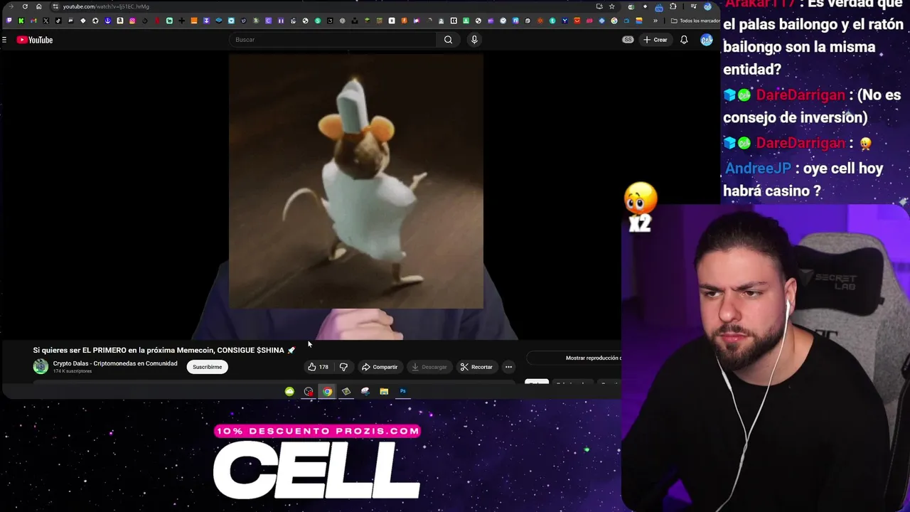The width and height of the screenshot is (910, 512).
Task: Start voice search with the microphone icon
Action: (x=474, y=40)
